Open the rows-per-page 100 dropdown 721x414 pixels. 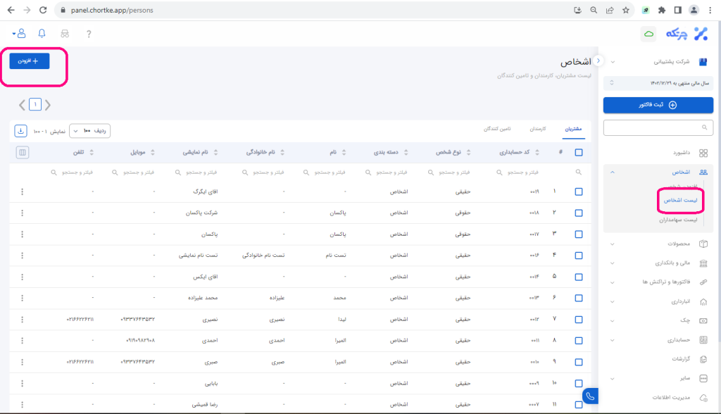[90, 131]
